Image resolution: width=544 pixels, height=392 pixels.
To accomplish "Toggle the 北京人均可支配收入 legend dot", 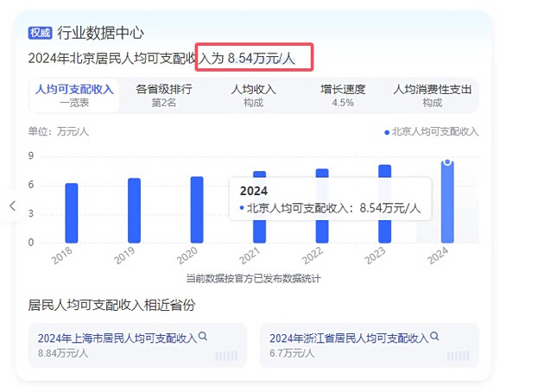I will [x=387, y=132].
